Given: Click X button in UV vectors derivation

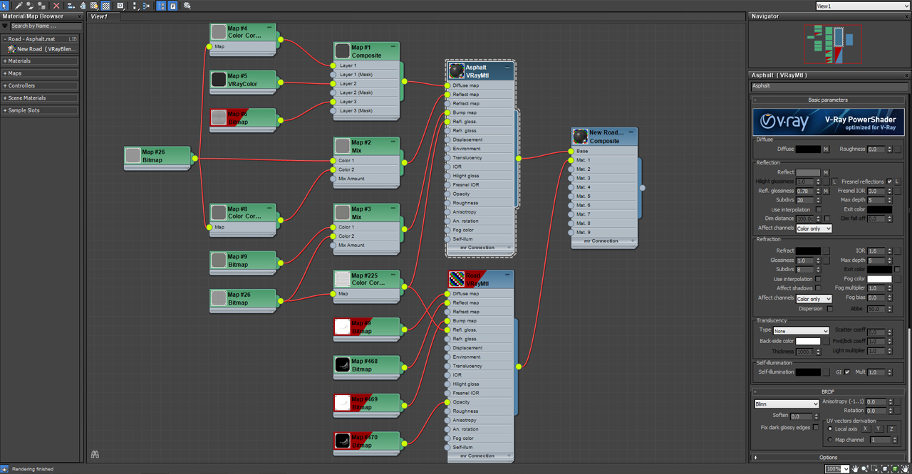Looking at the screenshot, I should pos(865,428).
